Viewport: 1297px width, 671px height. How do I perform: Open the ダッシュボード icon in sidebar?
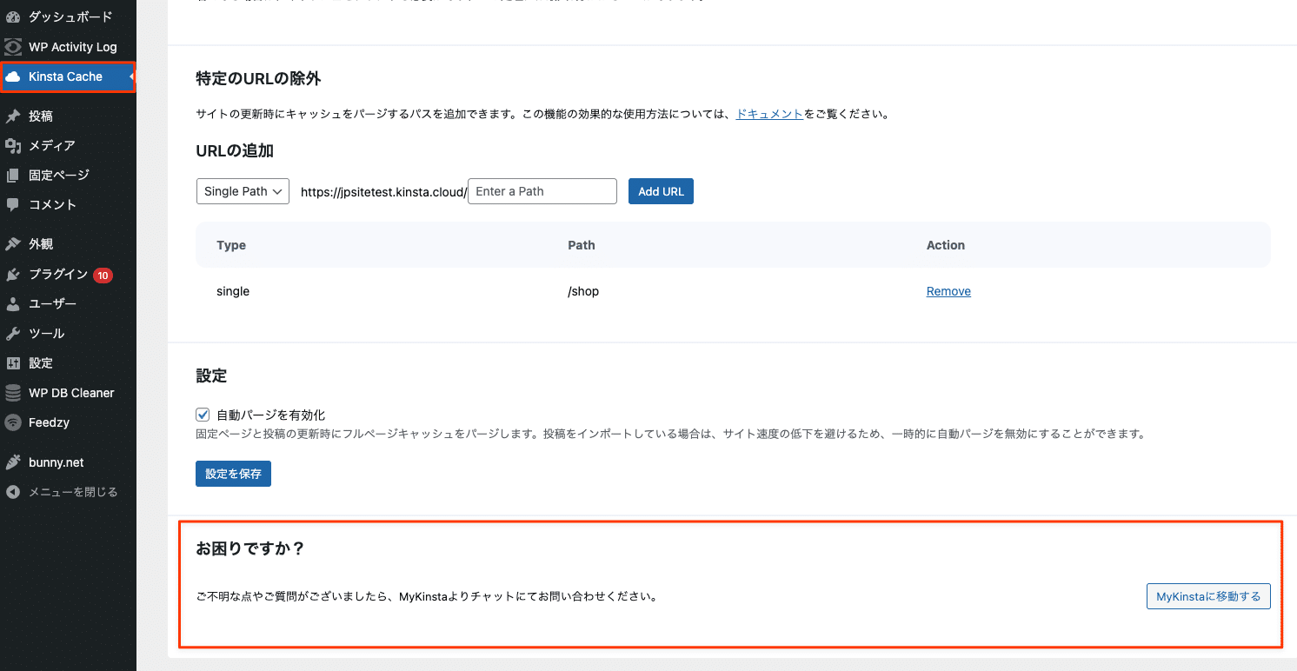[x=11, y=16]
